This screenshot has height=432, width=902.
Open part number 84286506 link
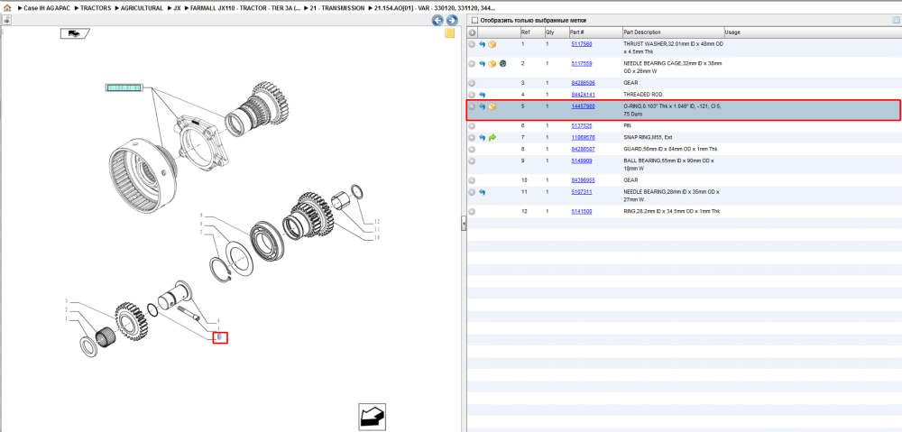pos(583,83)
